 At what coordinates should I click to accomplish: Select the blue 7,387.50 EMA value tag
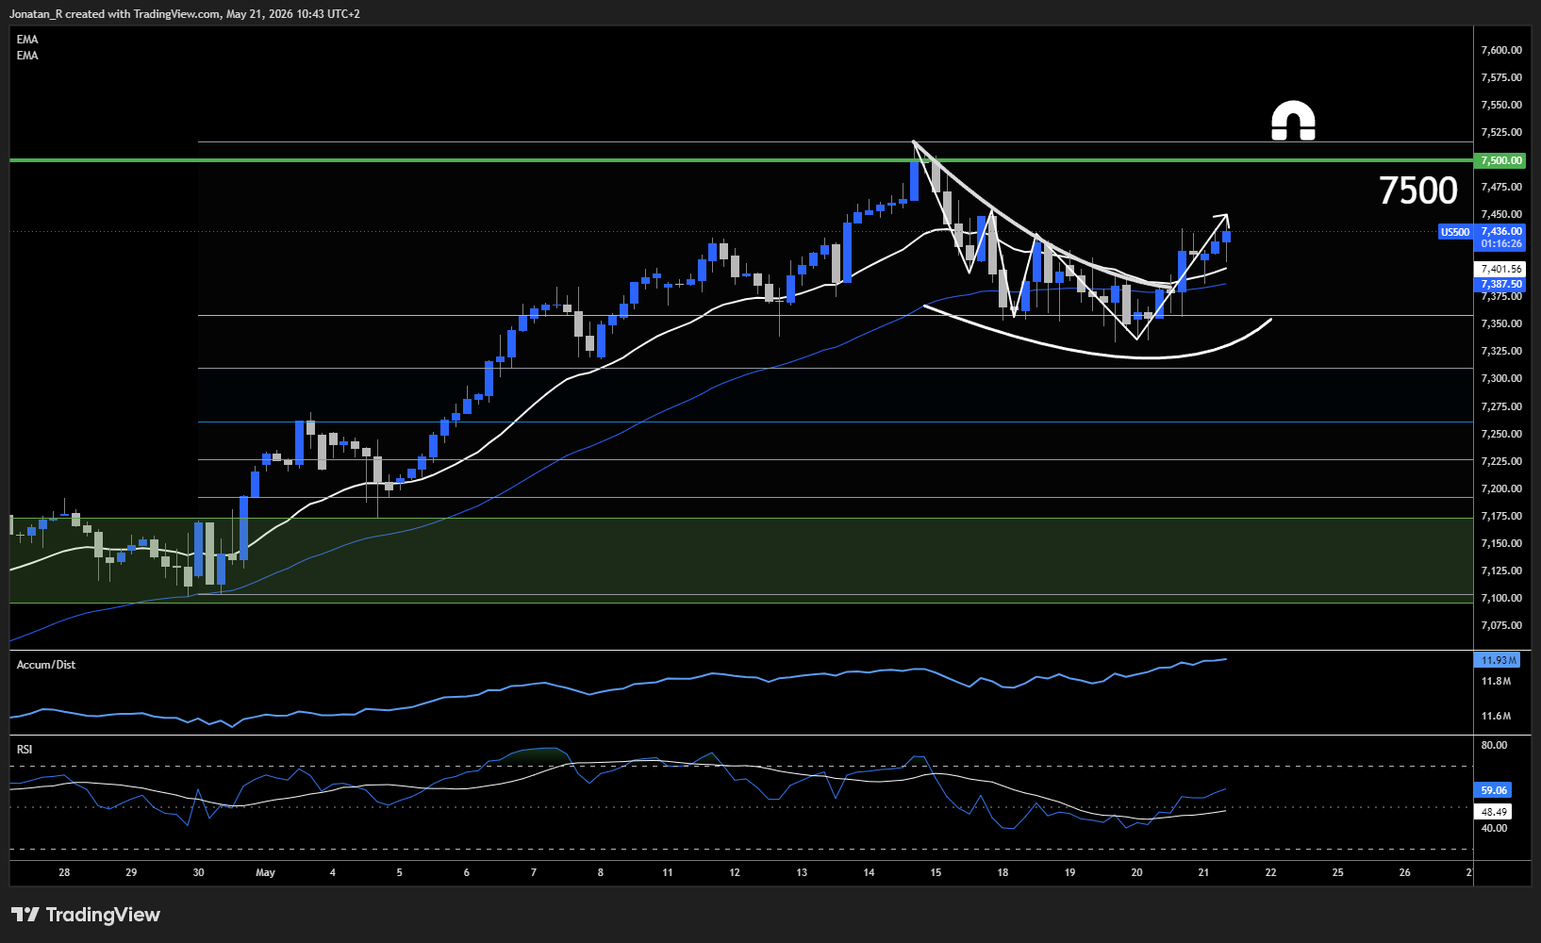1500,284
